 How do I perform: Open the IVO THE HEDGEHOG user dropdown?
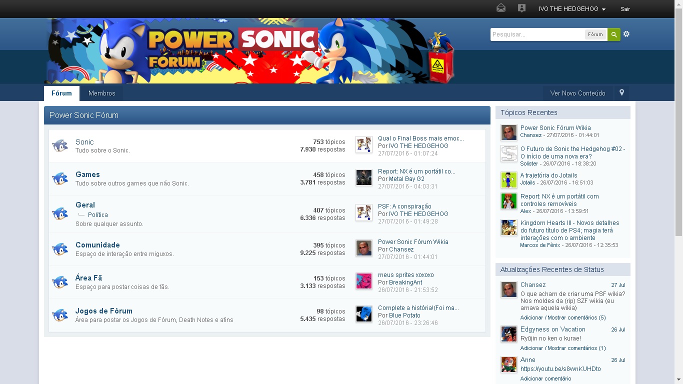572,9
